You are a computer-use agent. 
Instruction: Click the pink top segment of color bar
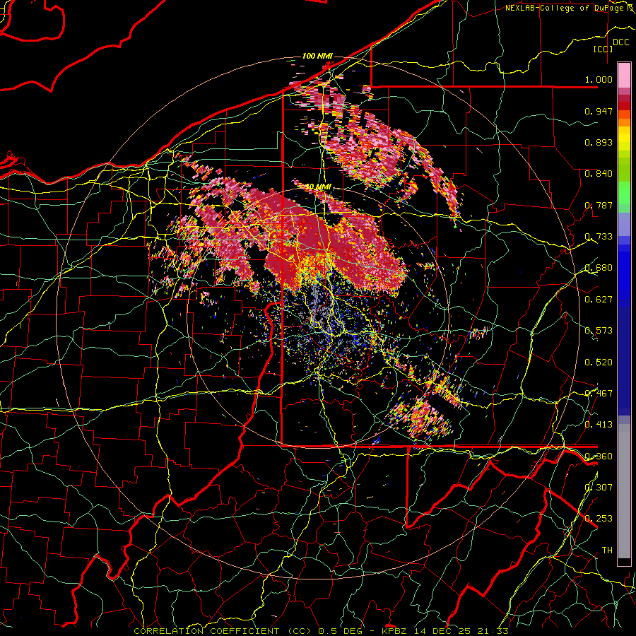pyautogui.click(x=624, y=75)
